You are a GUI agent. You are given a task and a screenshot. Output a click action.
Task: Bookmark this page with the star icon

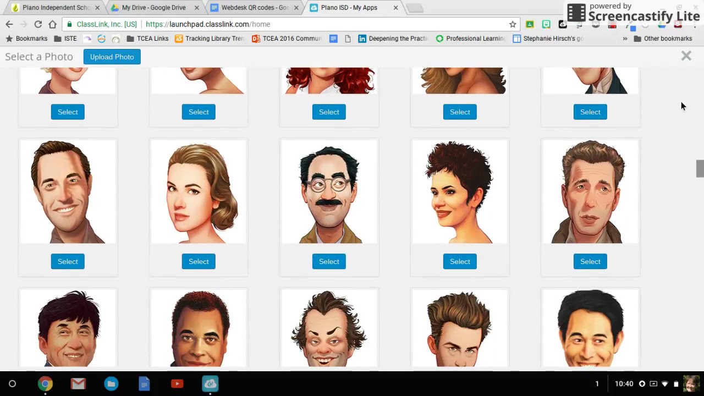pos(513,24)
